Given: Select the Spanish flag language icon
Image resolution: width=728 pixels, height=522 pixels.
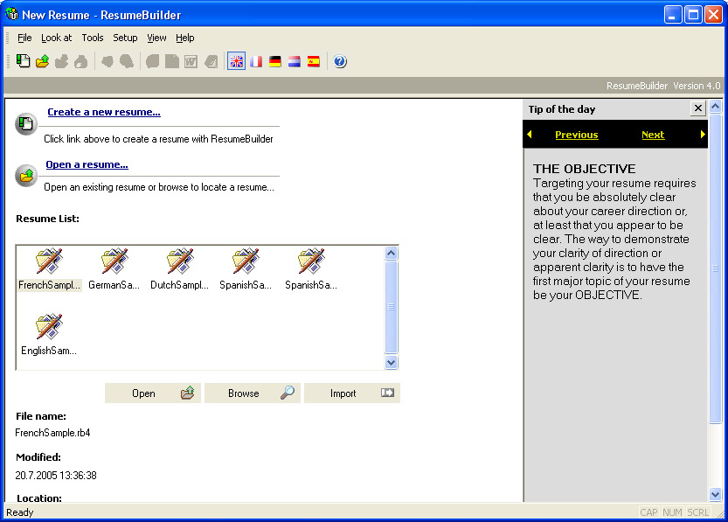Looking at the screenshot, I should 314,61.
